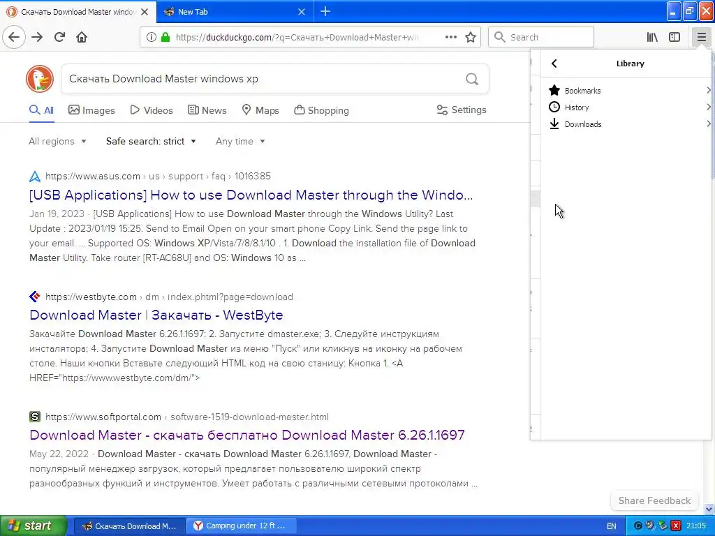
Task: Switch to Shopping results
Action: point(321,110)
